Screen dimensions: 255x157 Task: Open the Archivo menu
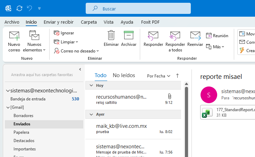pyautogui.click(x=12, y=22)
